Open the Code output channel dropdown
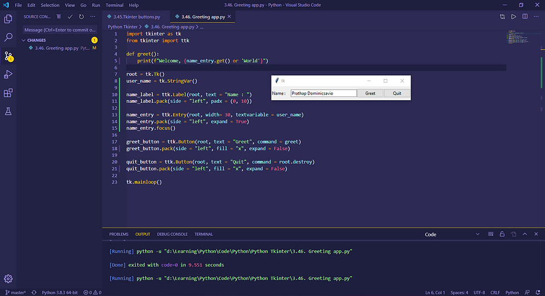Screen dimensions: 545x296 452,234
